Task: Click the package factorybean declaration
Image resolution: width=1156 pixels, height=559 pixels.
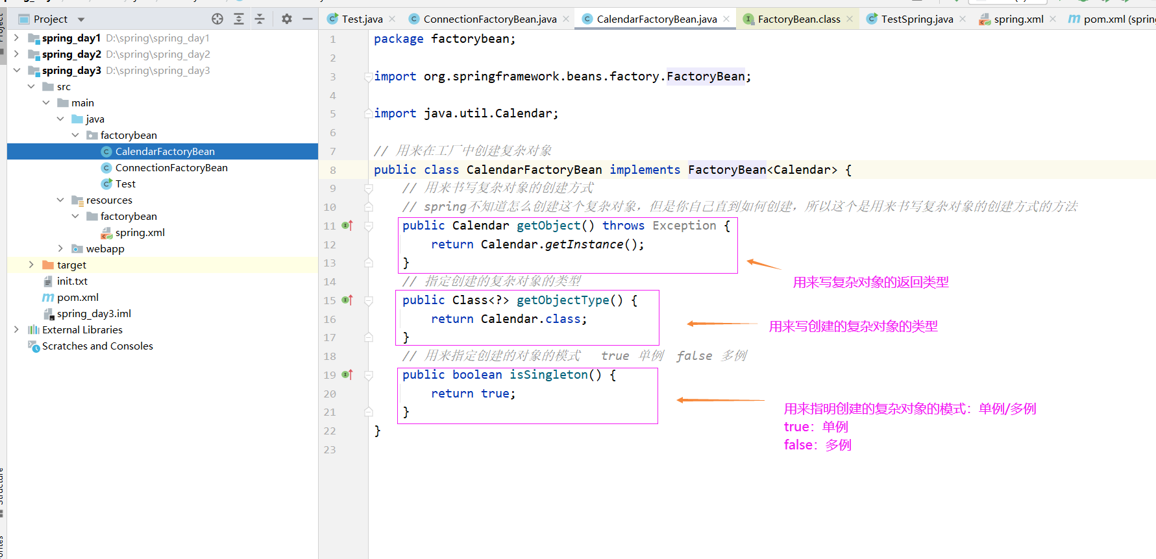Action: click(445, 39)
